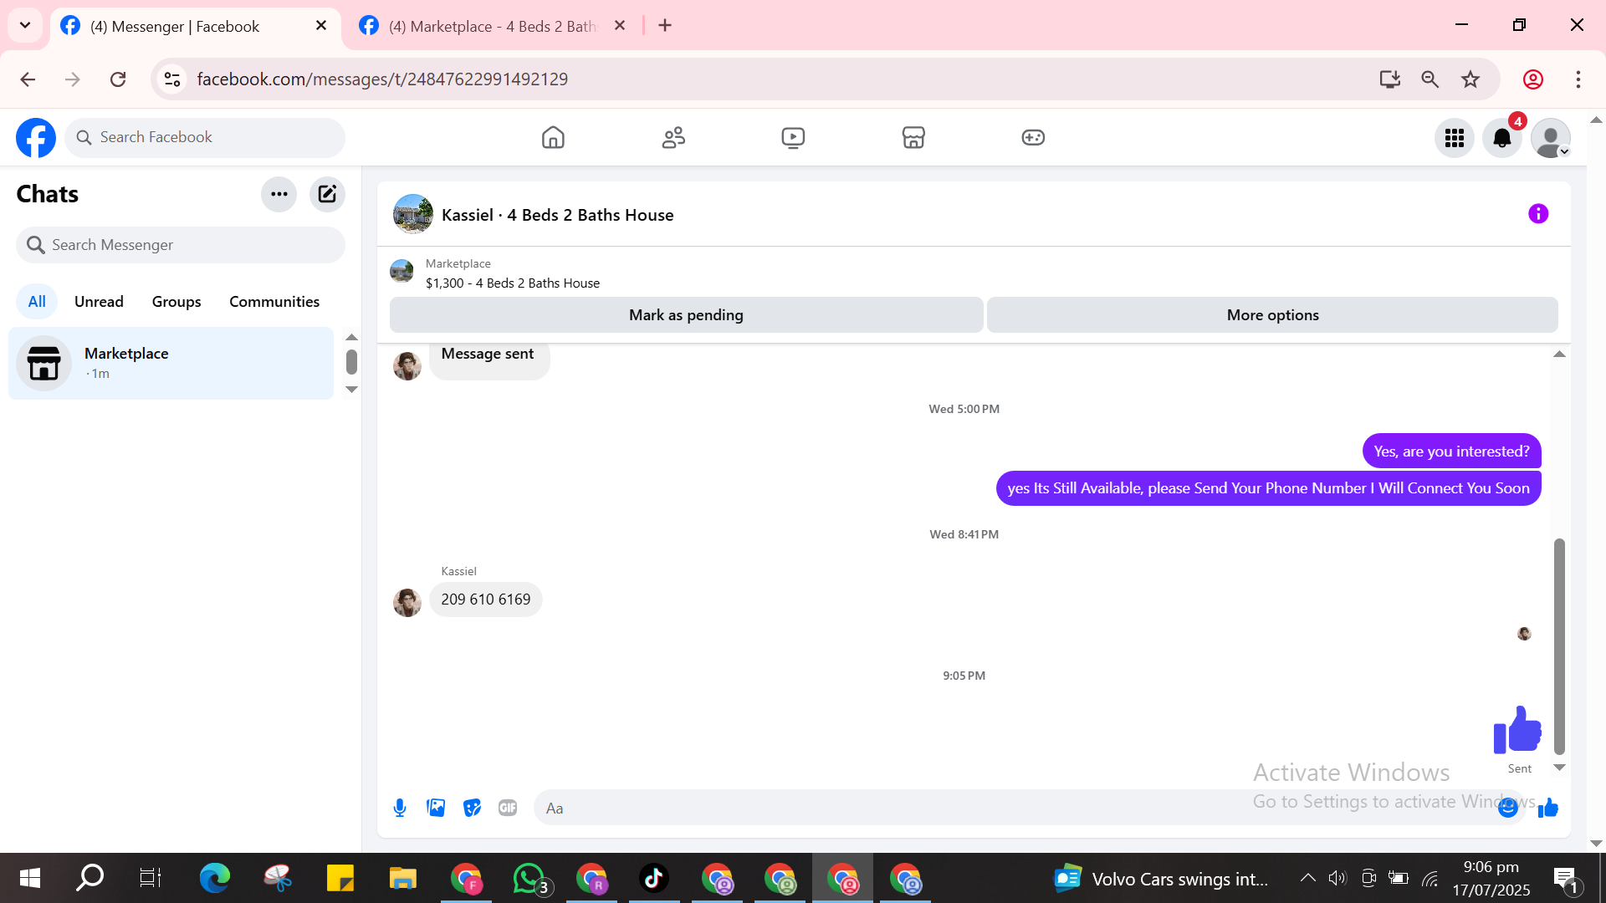Image resolution: width=1606 pixels, height=903 pixels.
Task: Open the notifications bell
Action: tap(1502, 138)
